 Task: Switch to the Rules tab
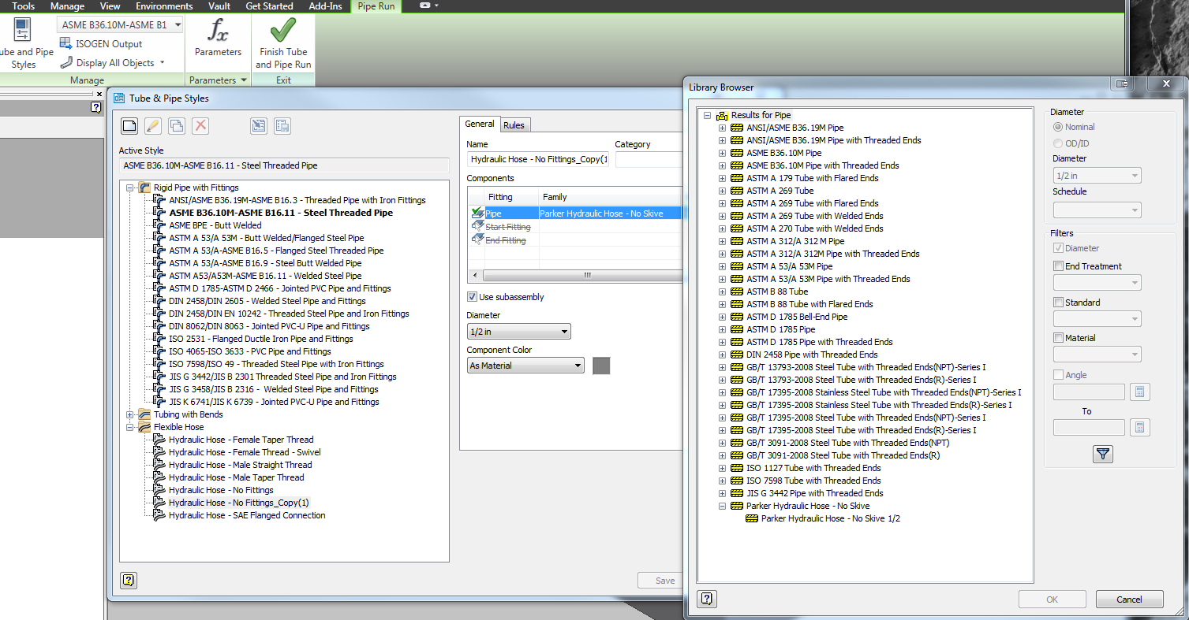pos(514,125)
